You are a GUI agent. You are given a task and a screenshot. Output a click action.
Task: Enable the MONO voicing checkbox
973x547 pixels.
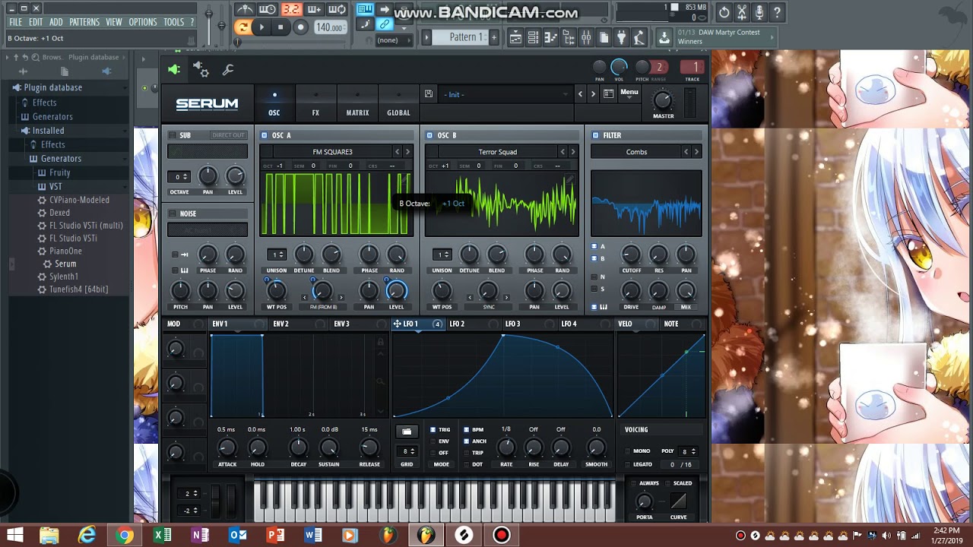(628, 451)
